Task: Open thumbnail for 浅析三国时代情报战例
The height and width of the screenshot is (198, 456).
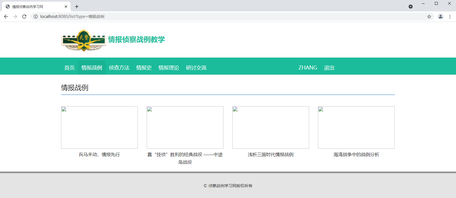Action: point(271,127)
